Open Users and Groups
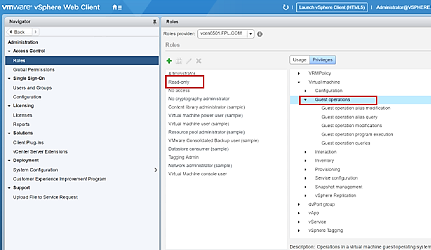This screenshot has height=250, width=431. [x=32, y=88]
